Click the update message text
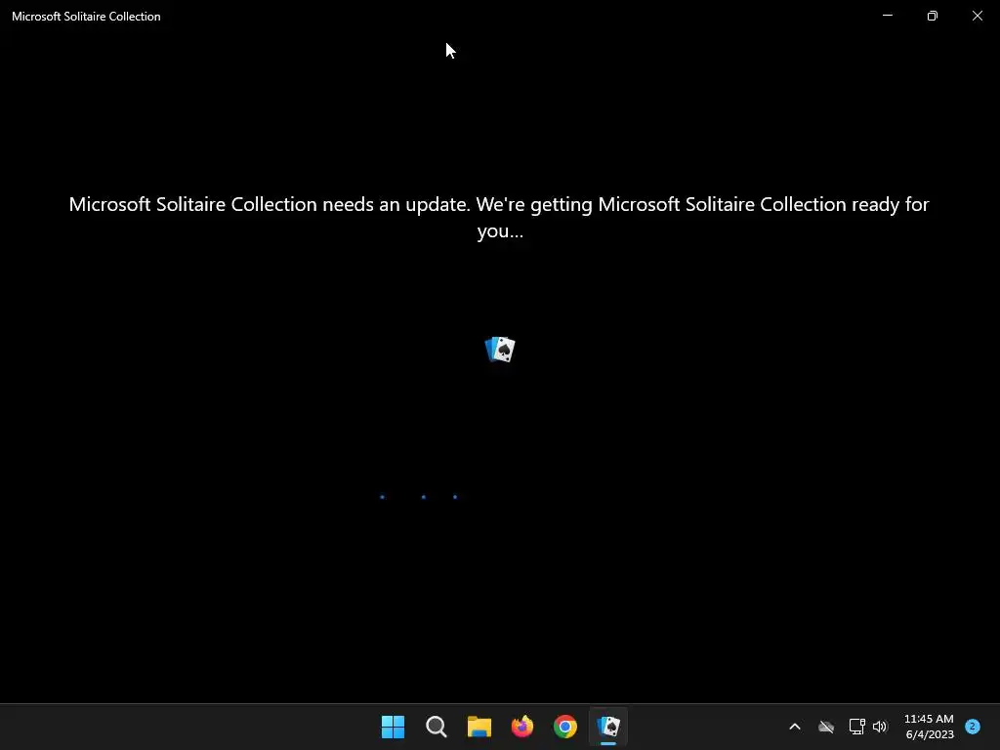The width and height of the screenshot is (1000, 750). (499, 217)
